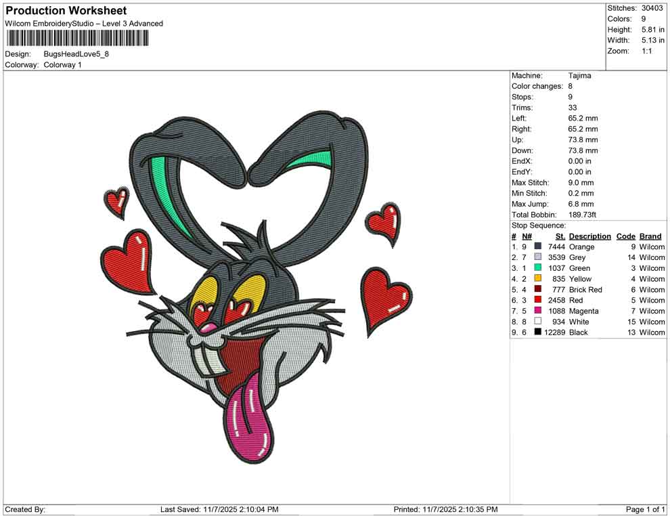Click the Grey thread color chip
The image size is (670, 516).
click(537, 257)
